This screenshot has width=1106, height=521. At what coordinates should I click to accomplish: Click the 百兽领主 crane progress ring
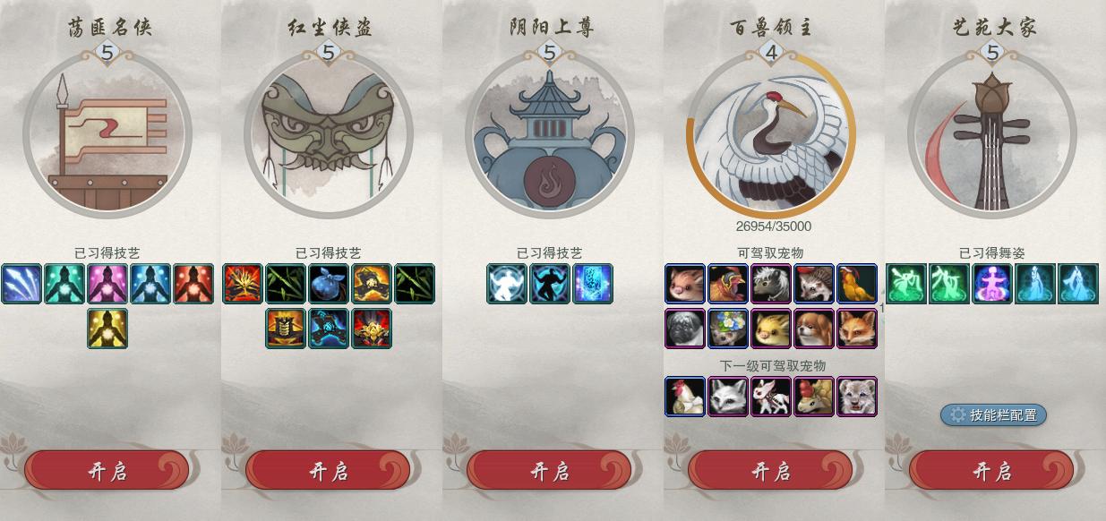pos(771,134)
